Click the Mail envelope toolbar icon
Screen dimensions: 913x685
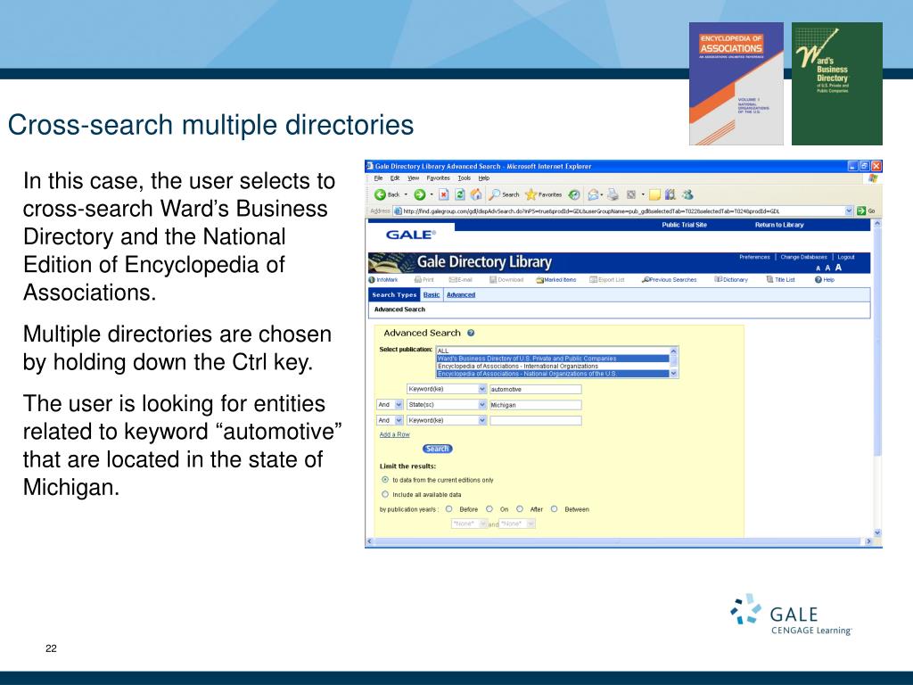tap(593, 194)
